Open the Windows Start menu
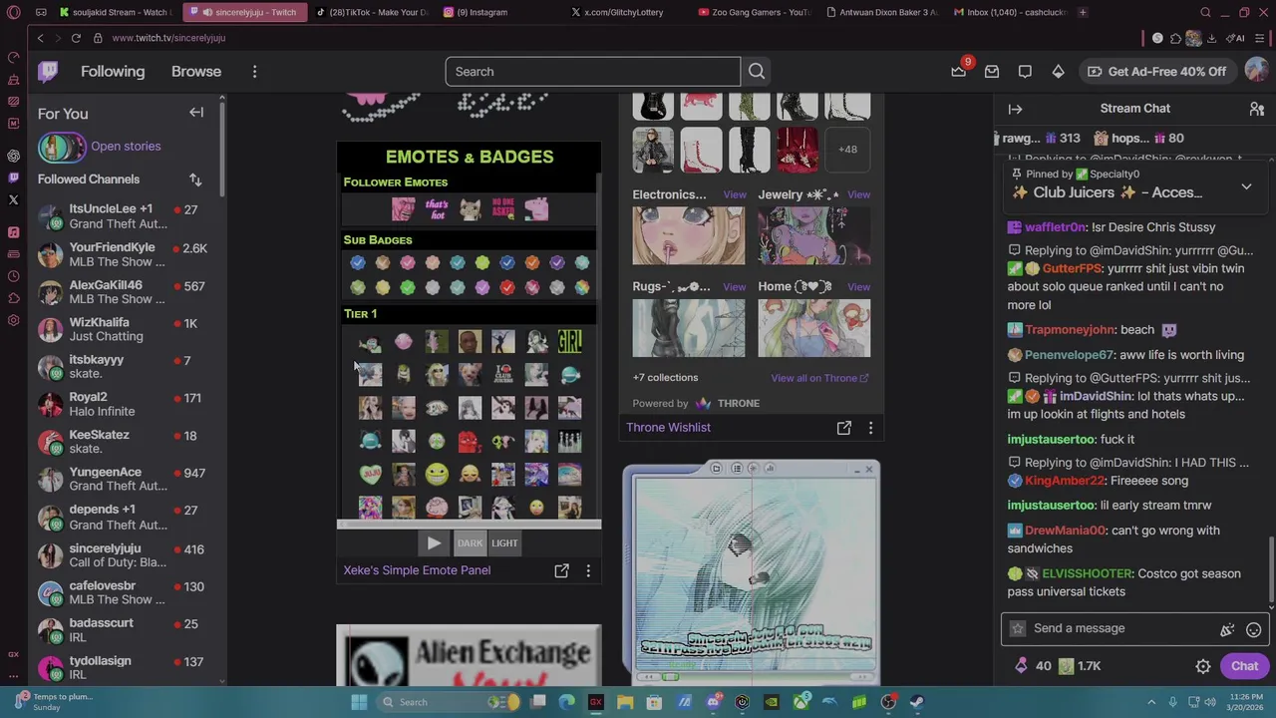1276x718 pixels. click(359, 702)
